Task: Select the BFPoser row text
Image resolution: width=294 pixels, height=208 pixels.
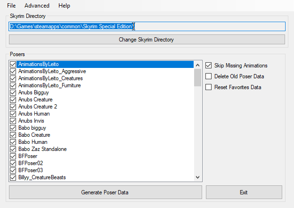Action: 28,156
